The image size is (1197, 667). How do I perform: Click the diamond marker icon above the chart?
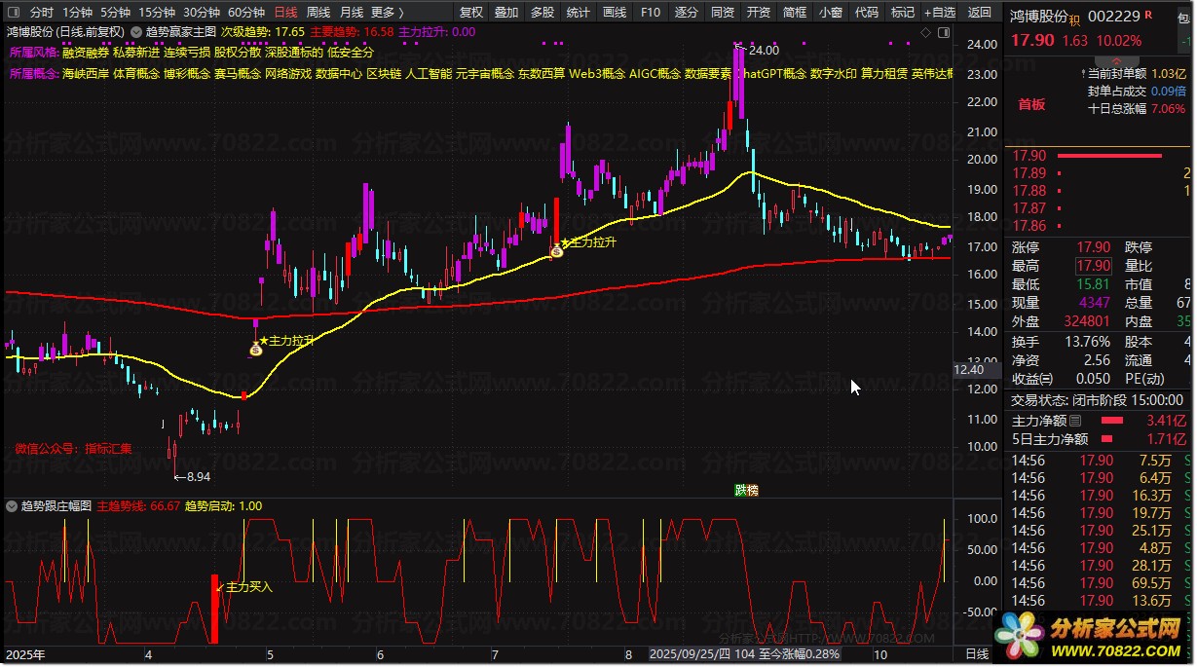[x=925, y=32]
